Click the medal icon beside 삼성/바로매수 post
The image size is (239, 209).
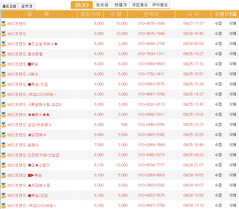[3, 125]
